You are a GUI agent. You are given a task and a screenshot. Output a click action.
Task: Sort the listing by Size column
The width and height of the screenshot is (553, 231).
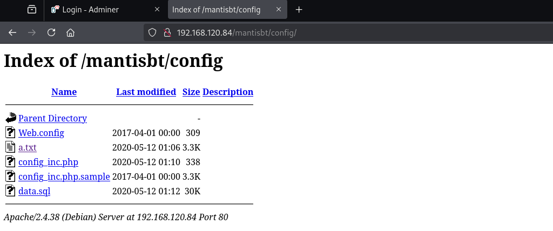coord(191,92)
